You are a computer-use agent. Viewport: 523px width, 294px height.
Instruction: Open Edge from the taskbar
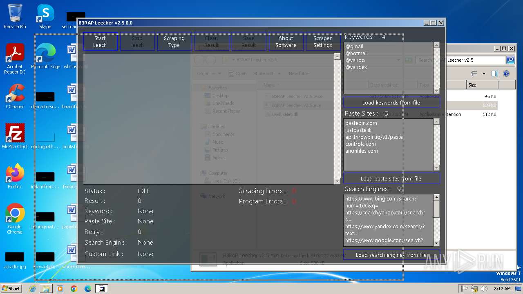coord(88,289)
